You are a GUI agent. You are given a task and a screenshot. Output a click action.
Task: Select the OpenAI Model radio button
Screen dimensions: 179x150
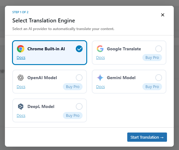(x=79, y=78)
